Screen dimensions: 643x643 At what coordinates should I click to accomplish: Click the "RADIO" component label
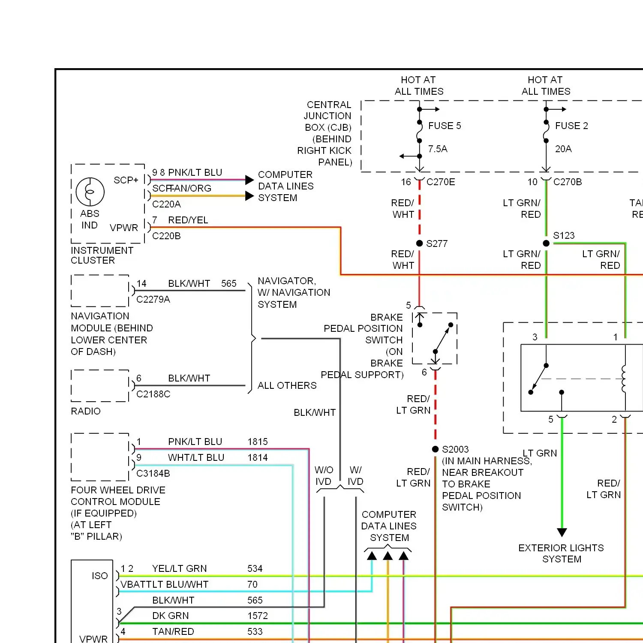[86, 411]
